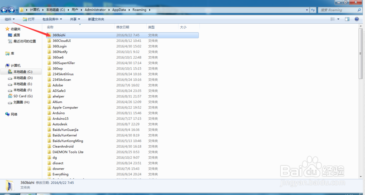Click the Arduino15 folder icon
Screen dimensions: 365x195
[x=49, y=119]
